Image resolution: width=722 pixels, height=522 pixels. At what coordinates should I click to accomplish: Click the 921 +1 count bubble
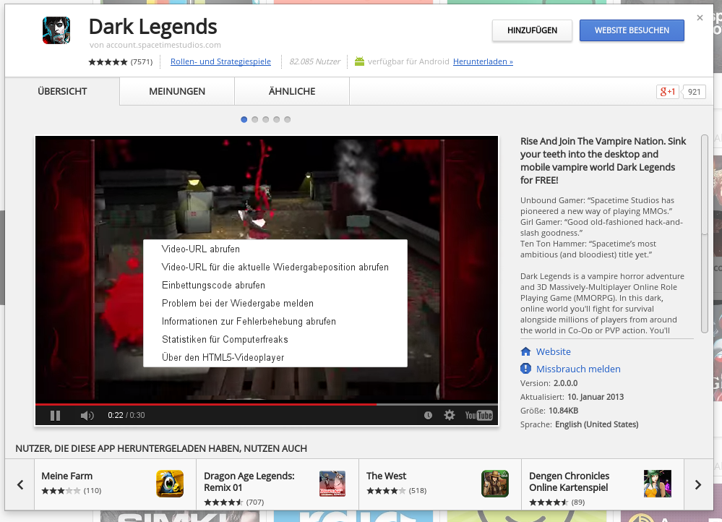[694, 92]
